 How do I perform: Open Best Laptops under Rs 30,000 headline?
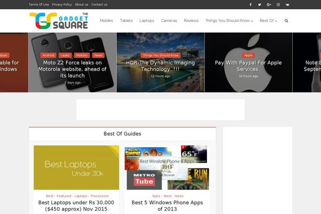[x=77, y=205]
